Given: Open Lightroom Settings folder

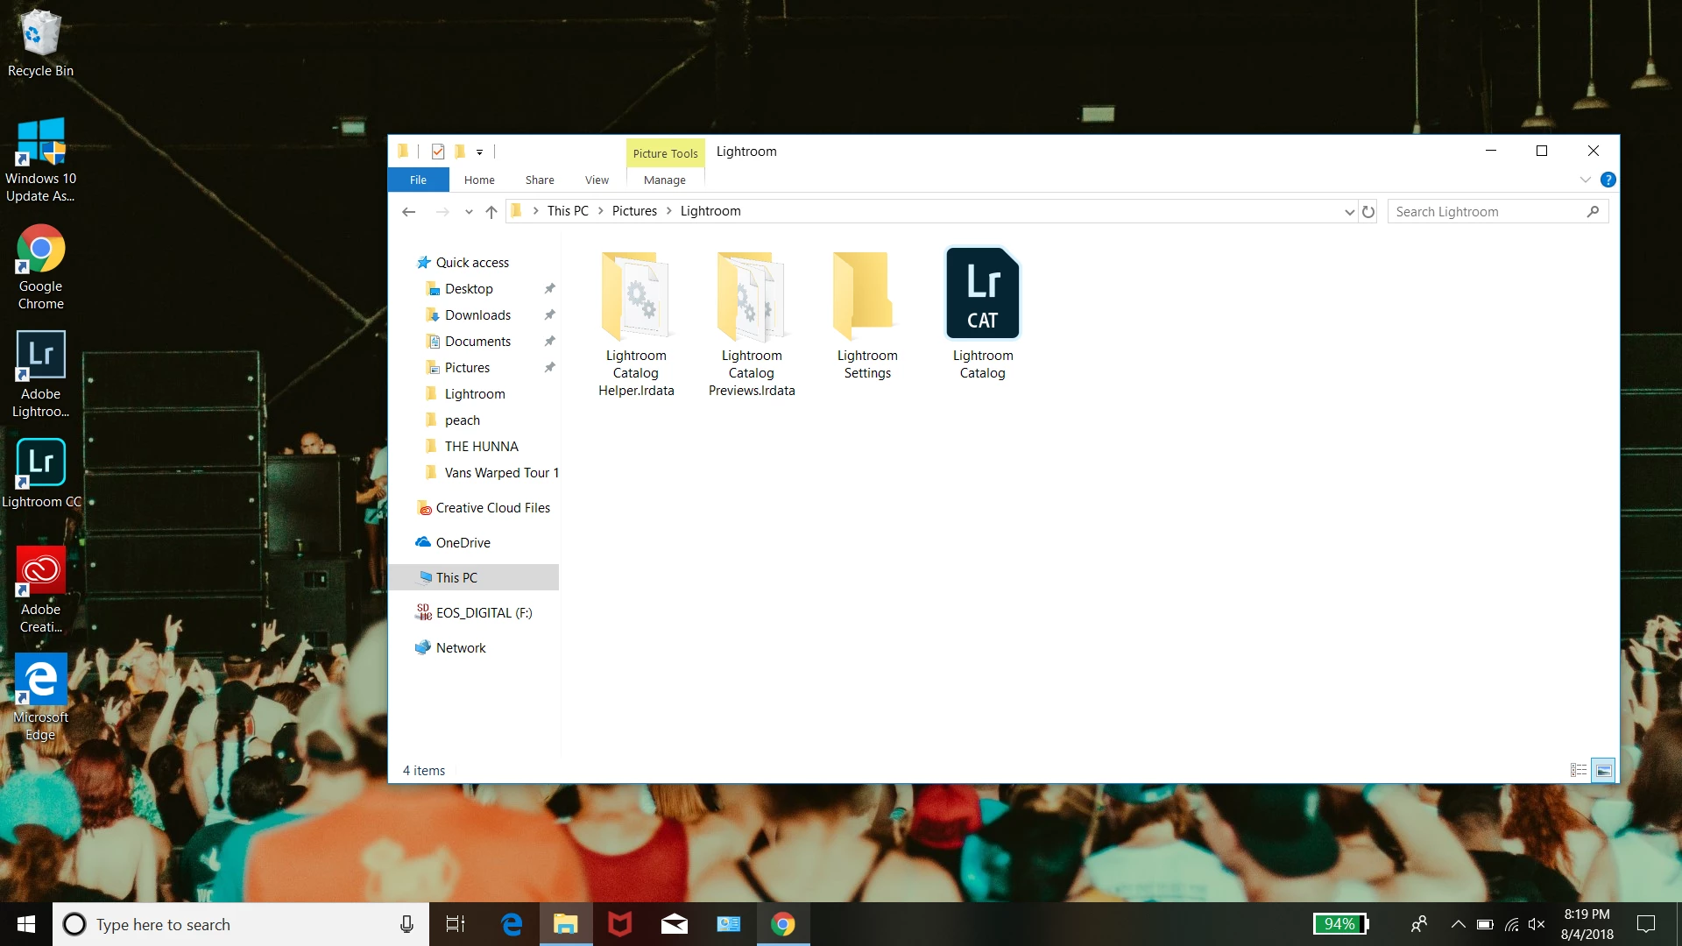Looking at the screenshot, I should coord(866,298).
